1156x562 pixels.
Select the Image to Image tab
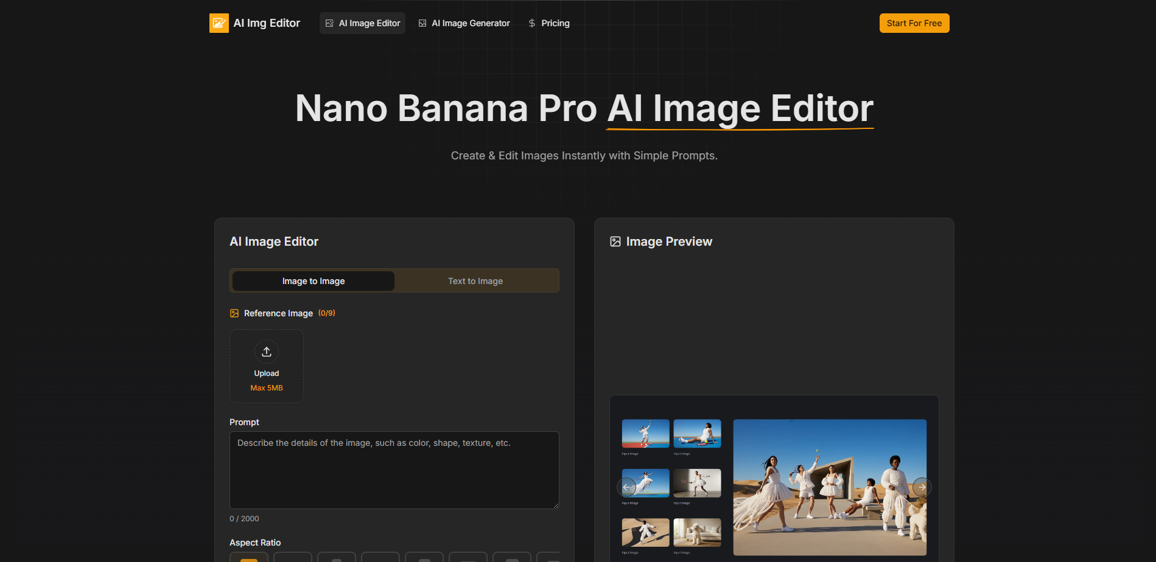[314, 281]
